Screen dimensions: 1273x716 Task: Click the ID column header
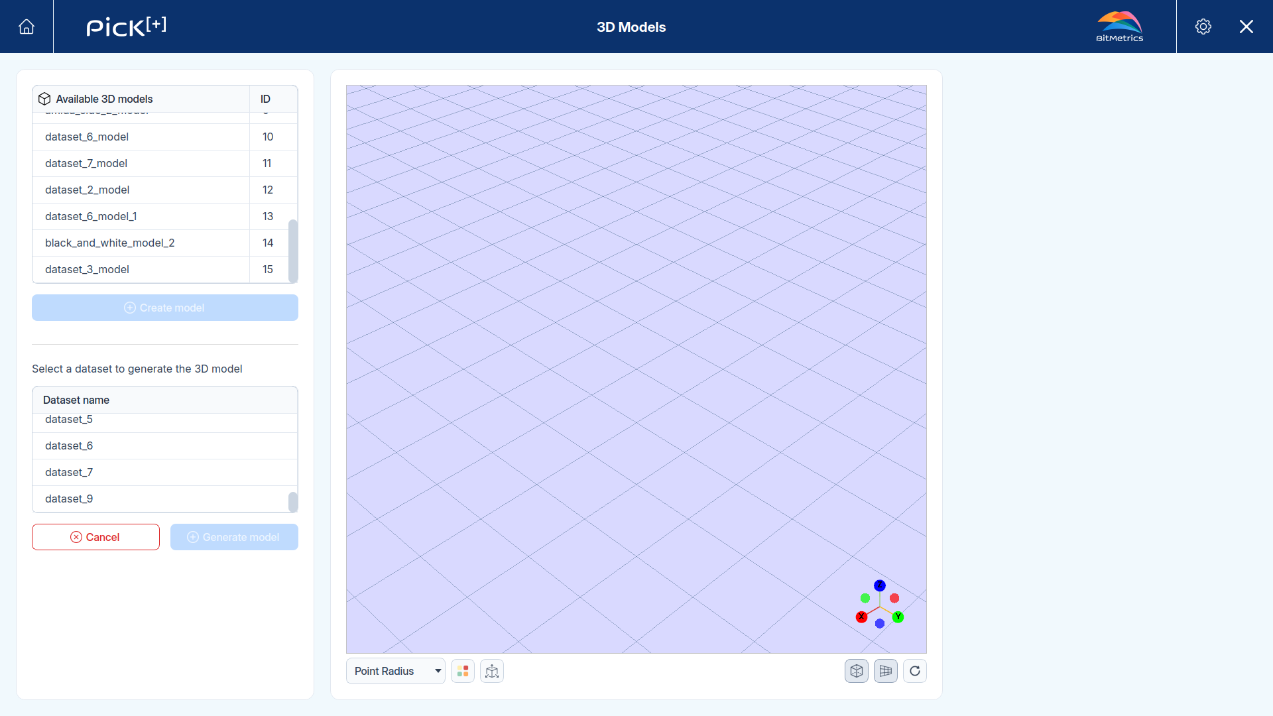pyautogui.click(x=273, y=99)
